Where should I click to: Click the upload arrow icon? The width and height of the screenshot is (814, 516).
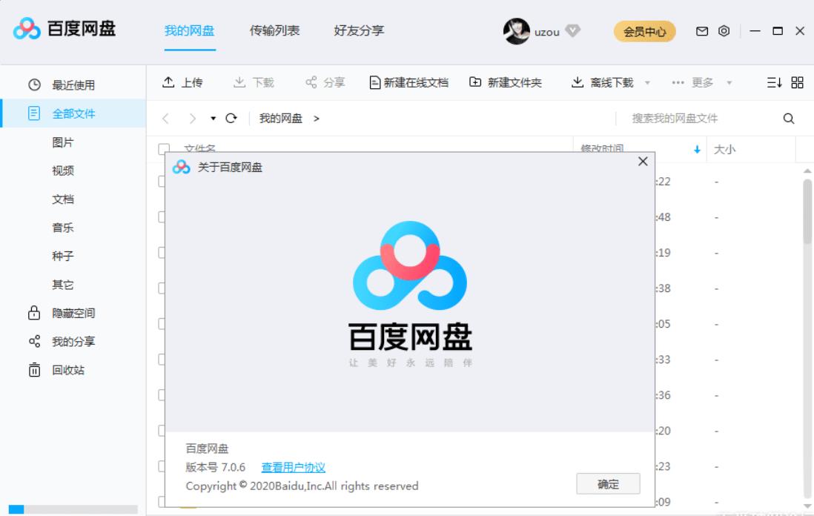tap(168, 82)
